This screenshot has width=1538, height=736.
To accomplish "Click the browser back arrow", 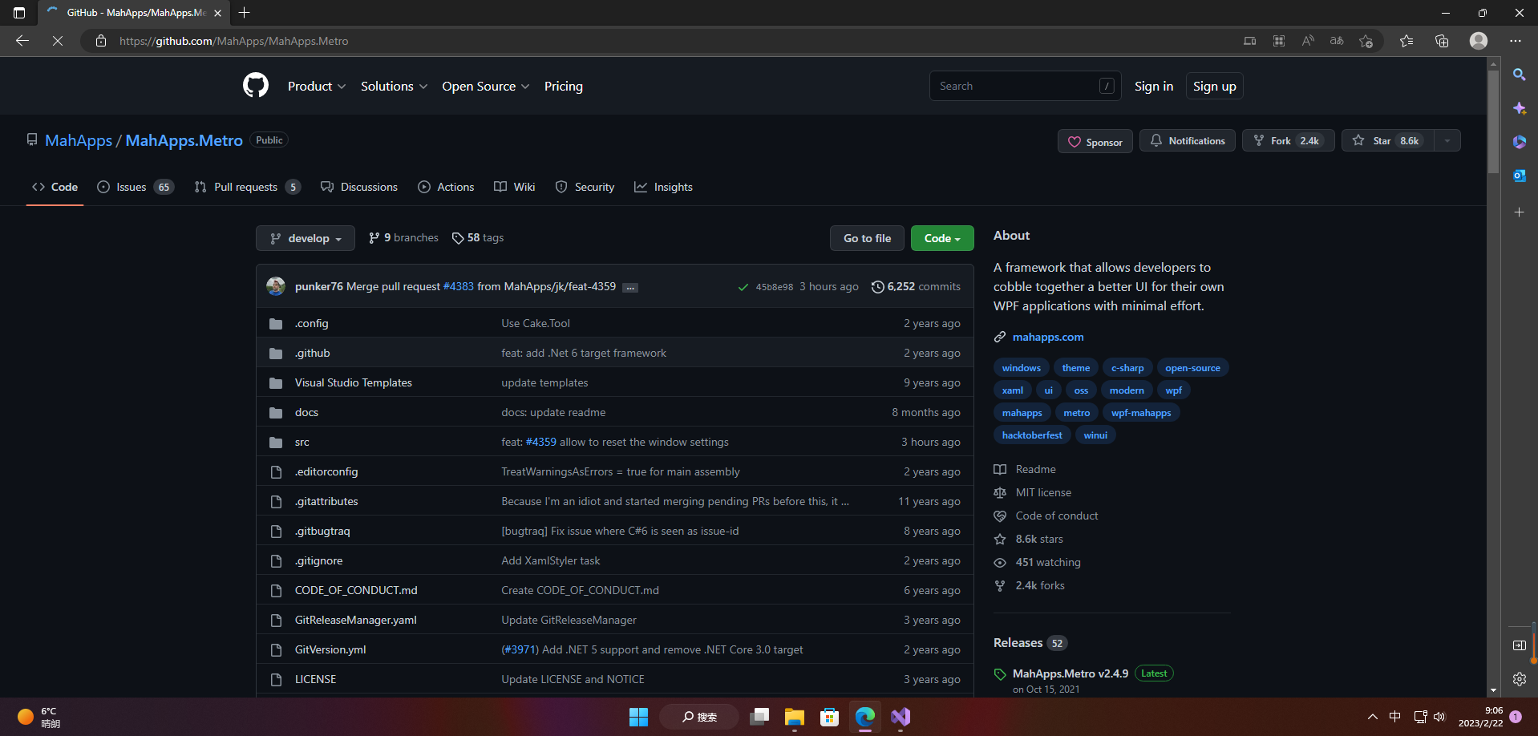I will pyautogui.click(x=22, y=41).
